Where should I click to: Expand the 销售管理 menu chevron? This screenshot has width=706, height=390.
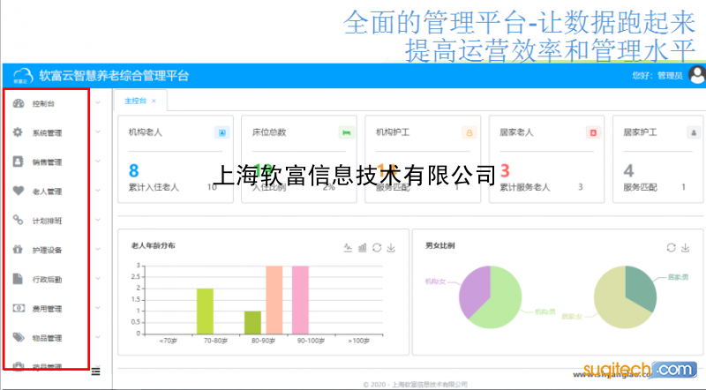click(98, 161)
